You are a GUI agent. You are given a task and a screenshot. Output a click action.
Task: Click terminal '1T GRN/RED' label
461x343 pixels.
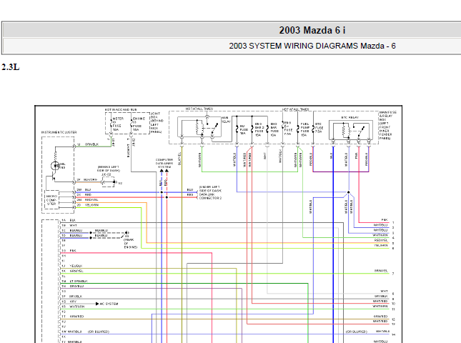[73, 317]
